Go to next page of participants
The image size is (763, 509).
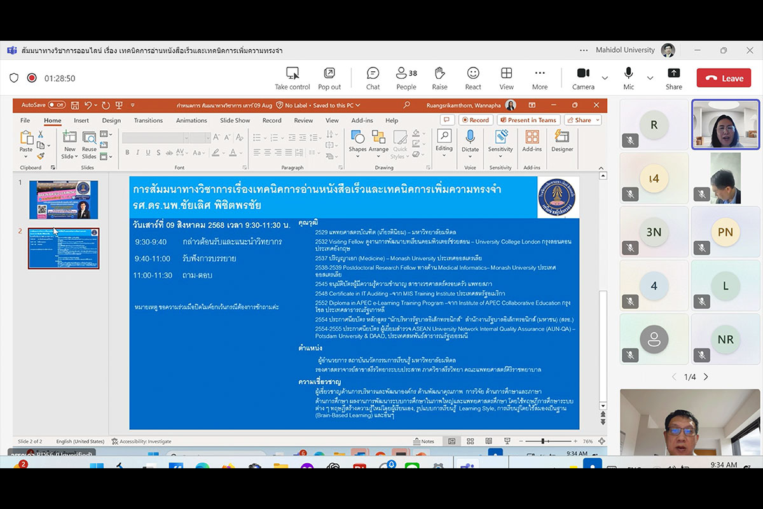(706, 377)
